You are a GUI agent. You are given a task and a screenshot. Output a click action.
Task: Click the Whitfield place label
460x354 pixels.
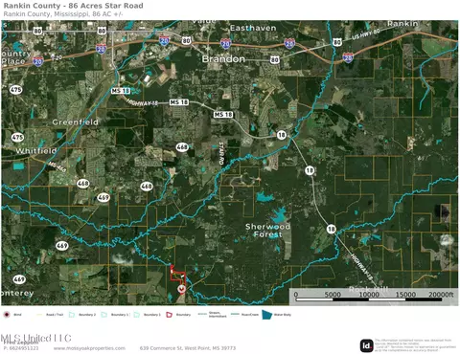pos(36,151)
